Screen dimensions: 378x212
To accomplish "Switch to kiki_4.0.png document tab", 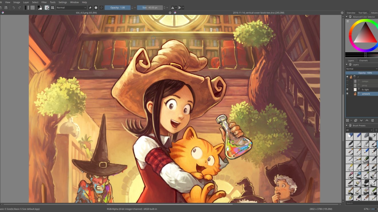I will pyautogui.click(x=86, y=13).
